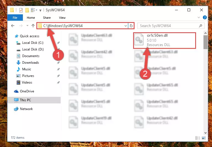Click the New folder quick-access icon
This screenshot has width=212, height=147.
tap(27, 10)
